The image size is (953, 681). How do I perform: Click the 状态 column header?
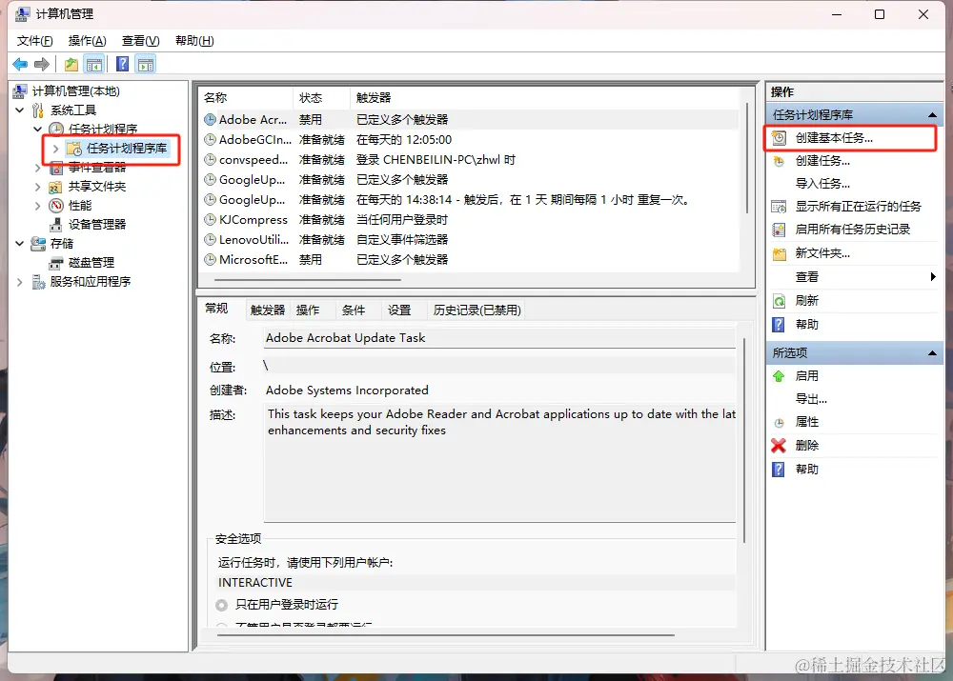tap(321, 98)
